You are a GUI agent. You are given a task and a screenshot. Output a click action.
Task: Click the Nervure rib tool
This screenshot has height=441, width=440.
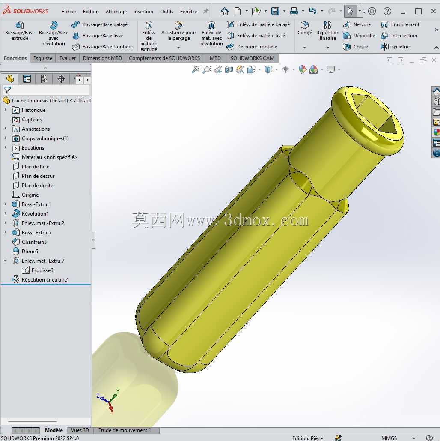[x=357, y=24]
